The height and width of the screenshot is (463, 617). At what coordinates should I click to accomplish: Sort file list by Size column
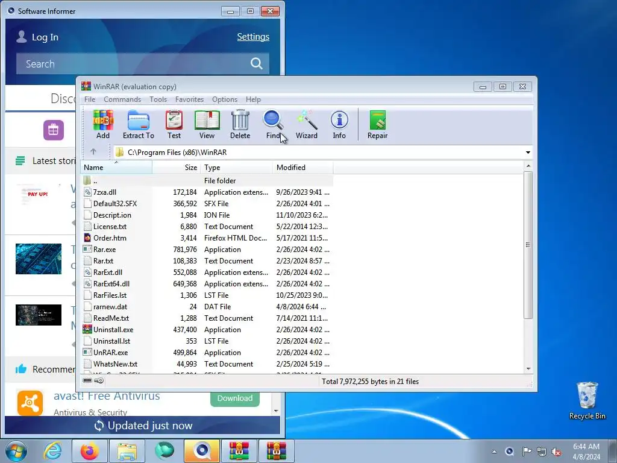coord(177,168)
